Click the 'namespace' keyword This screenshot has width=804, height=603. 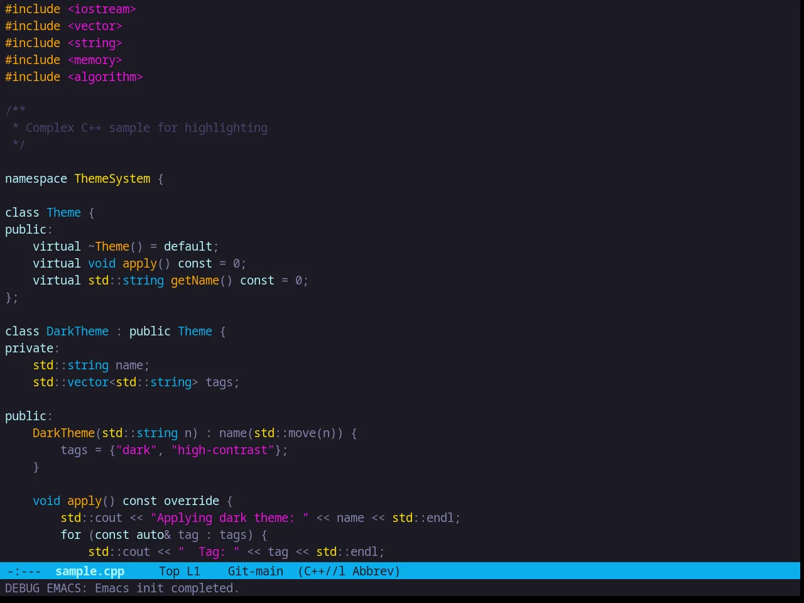click(36, 178)
